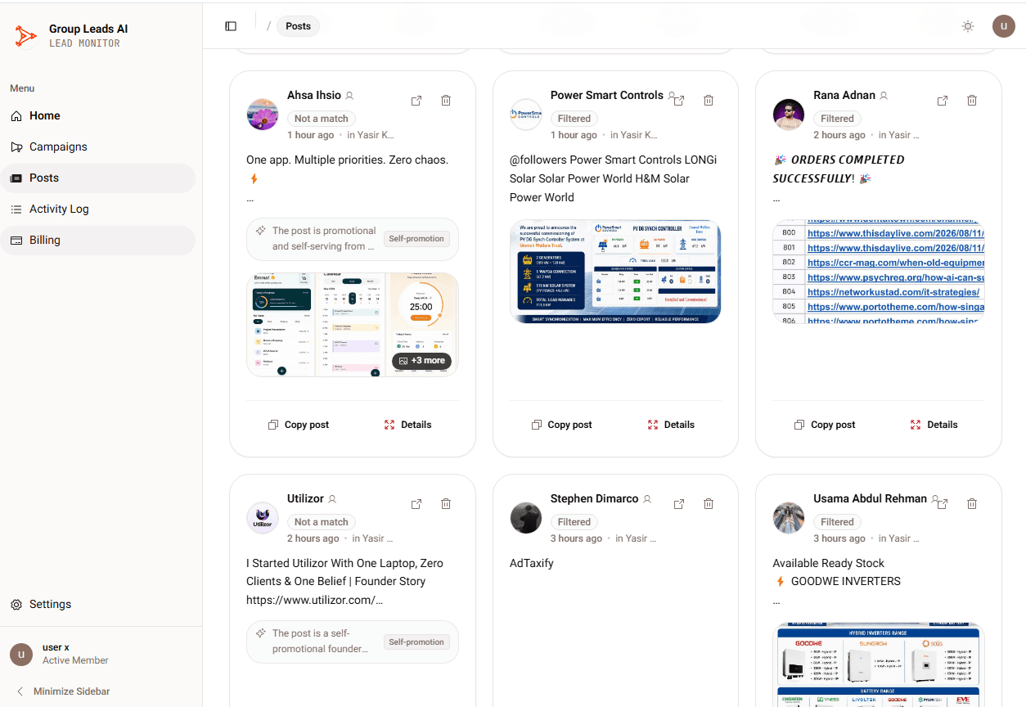Open Ahsa Ihsio post in external link
Viewport: 1026px width, 707px height.
pyautogui.click(x=416, y=101)
